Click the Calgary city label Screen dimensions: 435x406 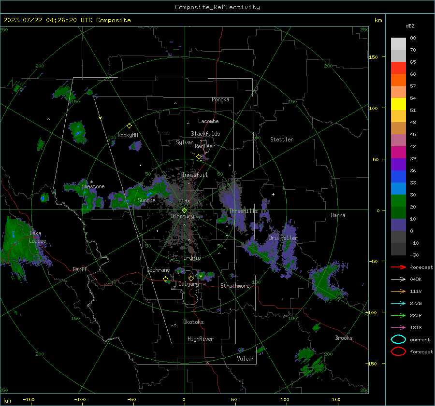click(188, 284)
